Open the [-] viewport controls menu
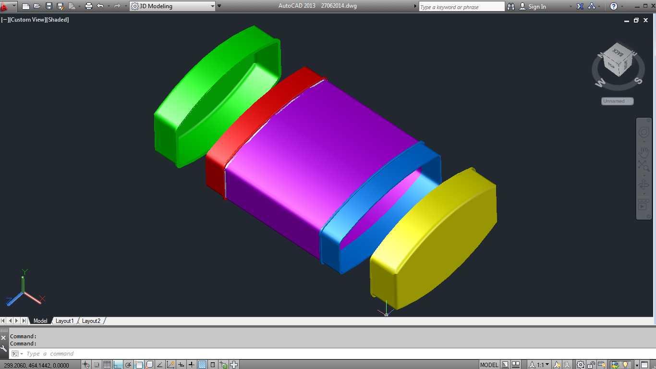Screen dimensions: 656x369 [5, 20]
